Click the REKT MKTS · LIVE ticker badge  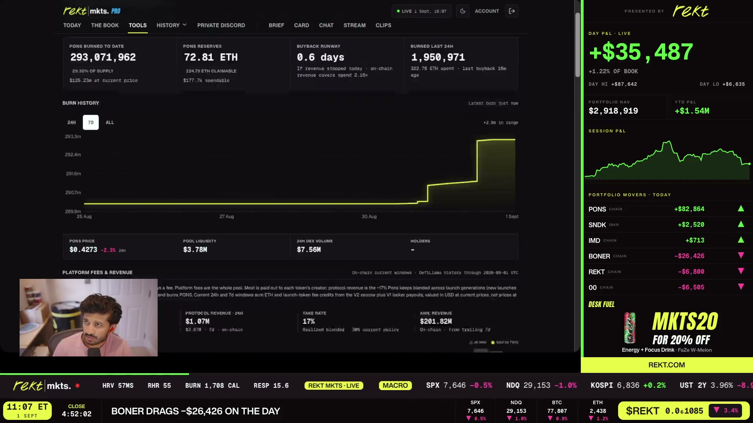coord(334,386)
